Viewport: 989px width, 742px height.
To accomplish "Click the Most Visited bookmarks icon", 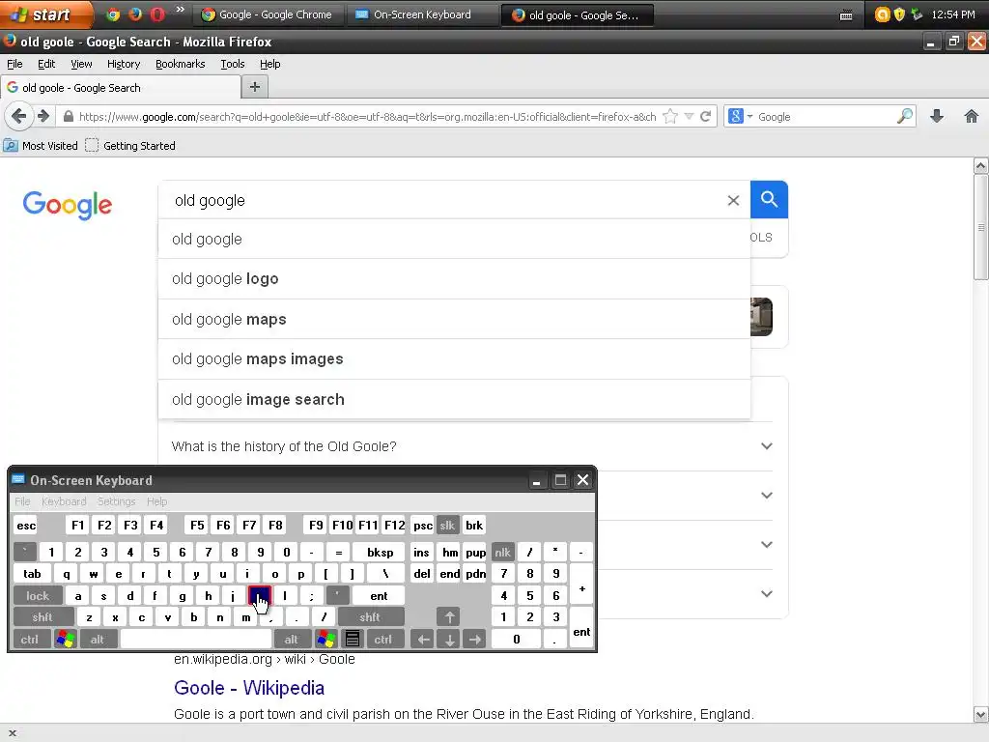I will point(11,146).
